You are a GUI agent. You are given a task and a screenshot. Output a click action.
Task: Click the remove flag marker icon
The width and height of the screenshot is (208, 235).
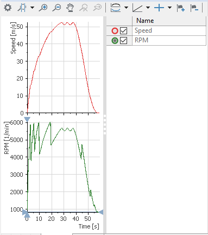click(194, 8)
